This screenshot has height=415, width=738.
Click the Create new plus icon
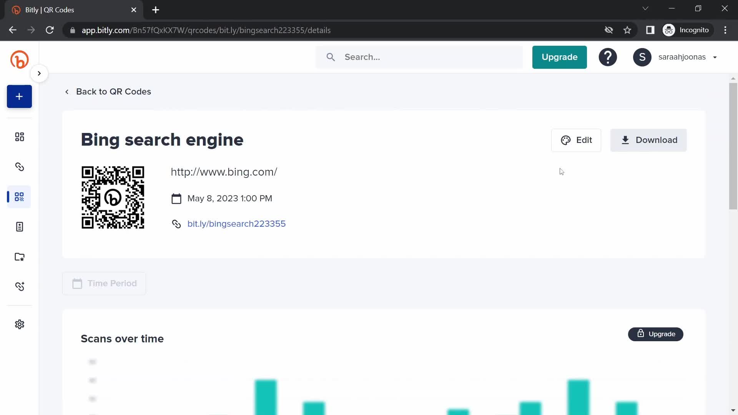click(19, 96)
